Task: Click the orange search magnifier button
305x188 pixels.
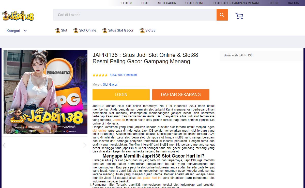Action: point(222,15)
